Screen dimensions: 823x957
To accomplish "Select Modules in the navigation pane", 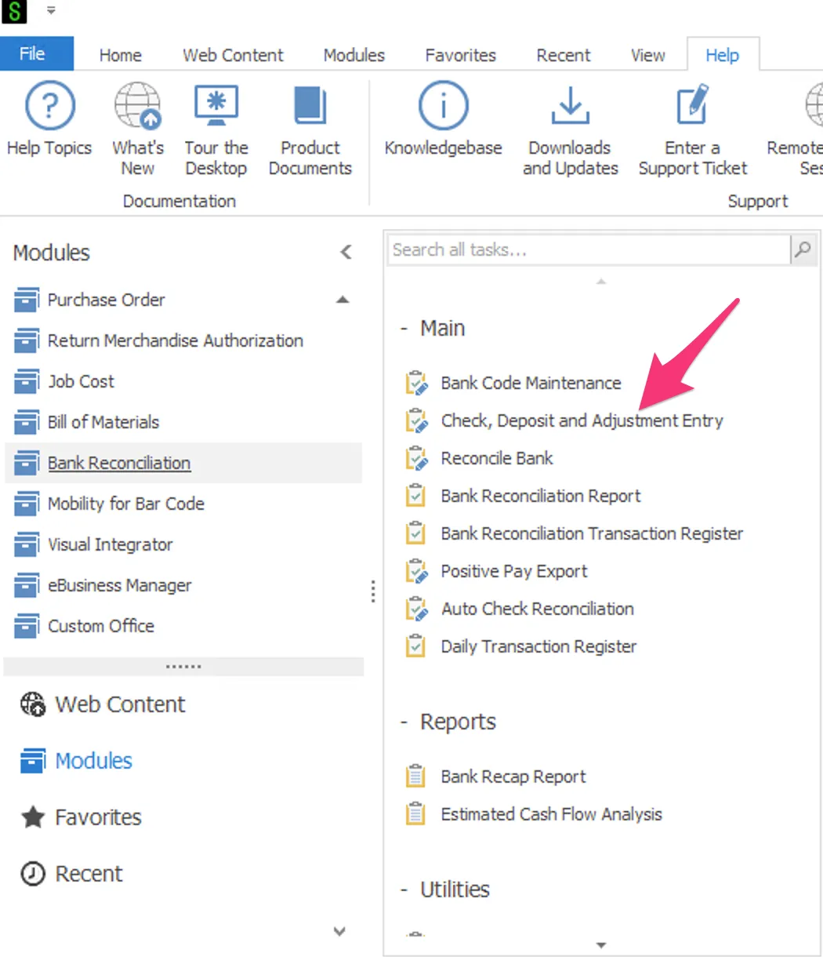I will click(x=76, y=761).
